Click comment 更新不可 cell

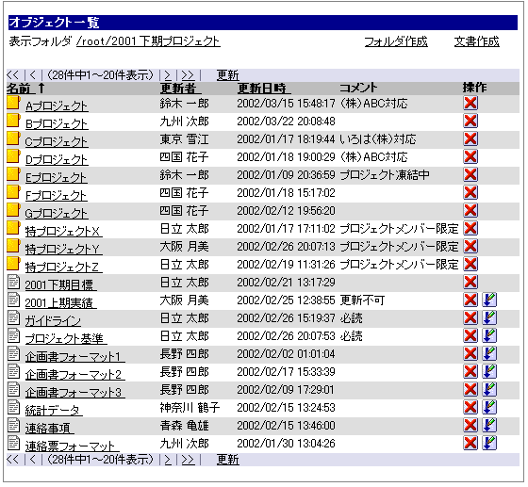click(362, 300)
